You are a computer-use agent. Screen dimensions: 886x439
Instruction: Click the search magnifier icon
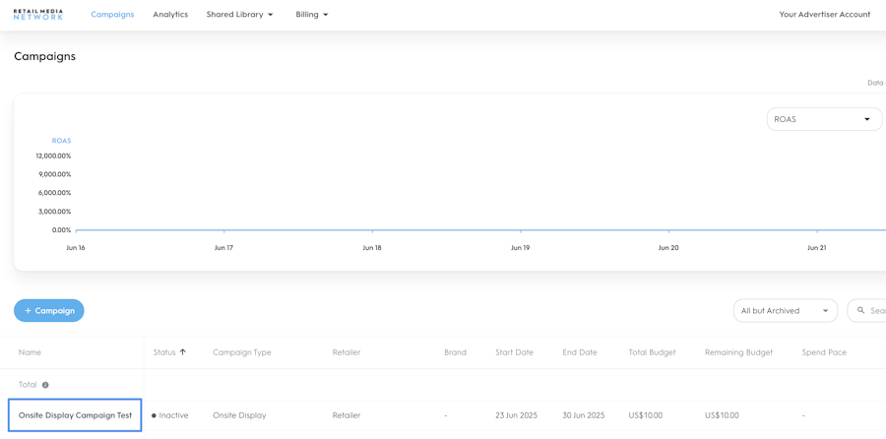tap(861, 311)
